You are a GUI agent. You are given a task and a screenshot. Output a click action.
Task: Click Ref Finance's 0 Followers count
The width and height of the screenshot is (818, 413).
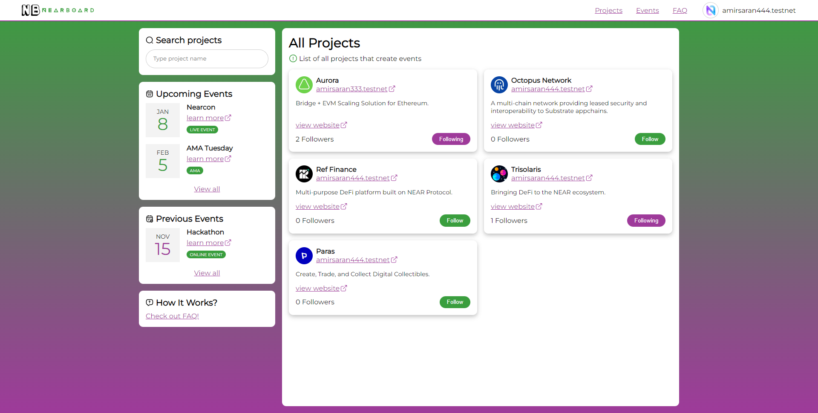point(315,221)
